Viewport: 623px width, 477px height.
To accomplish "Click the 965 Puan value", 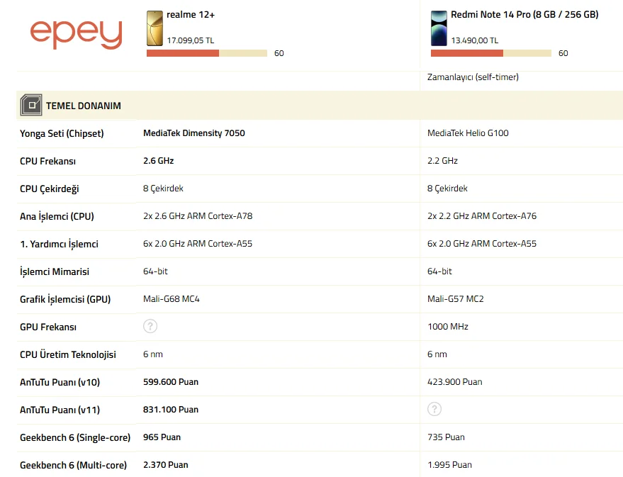I will 162,437.
